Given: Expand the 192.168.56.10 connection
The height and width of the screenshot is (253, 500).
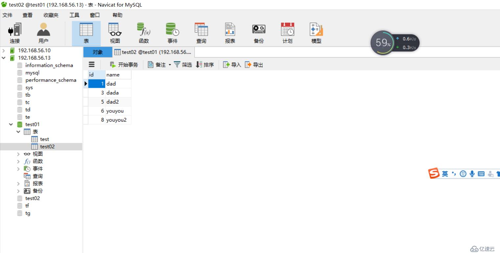Looking at the screenshot, I should point(4,51).
